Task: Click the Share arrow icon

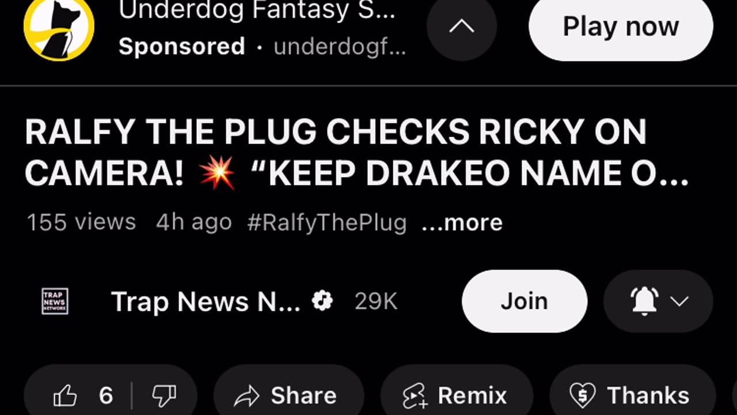Action: (247, 396)
